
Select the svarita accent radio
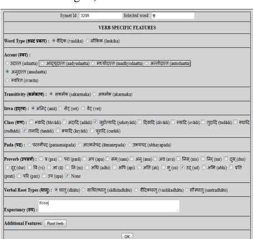tap(7, 80)
